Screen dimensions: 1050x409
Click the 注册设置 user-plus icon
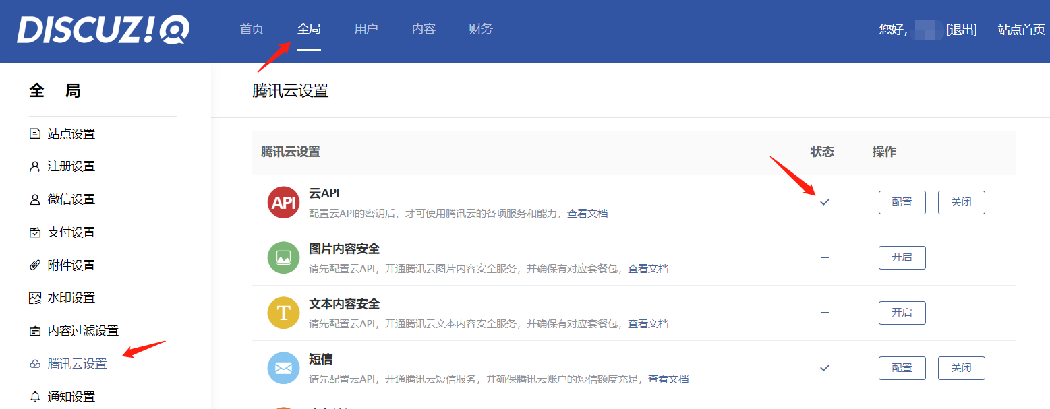tap(35, 166)
